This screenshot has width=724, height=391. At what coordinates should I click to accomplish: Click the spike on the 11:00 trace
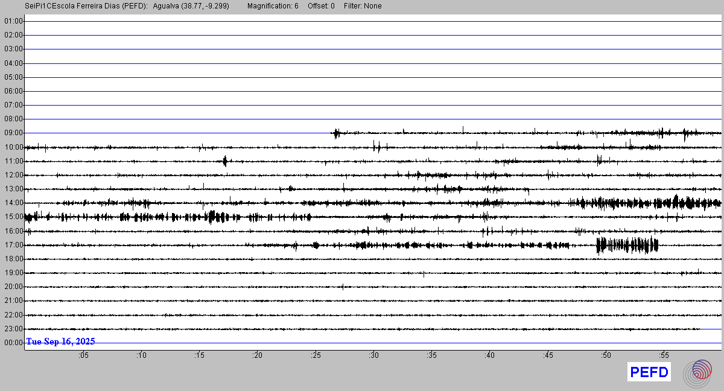(224, 161)
